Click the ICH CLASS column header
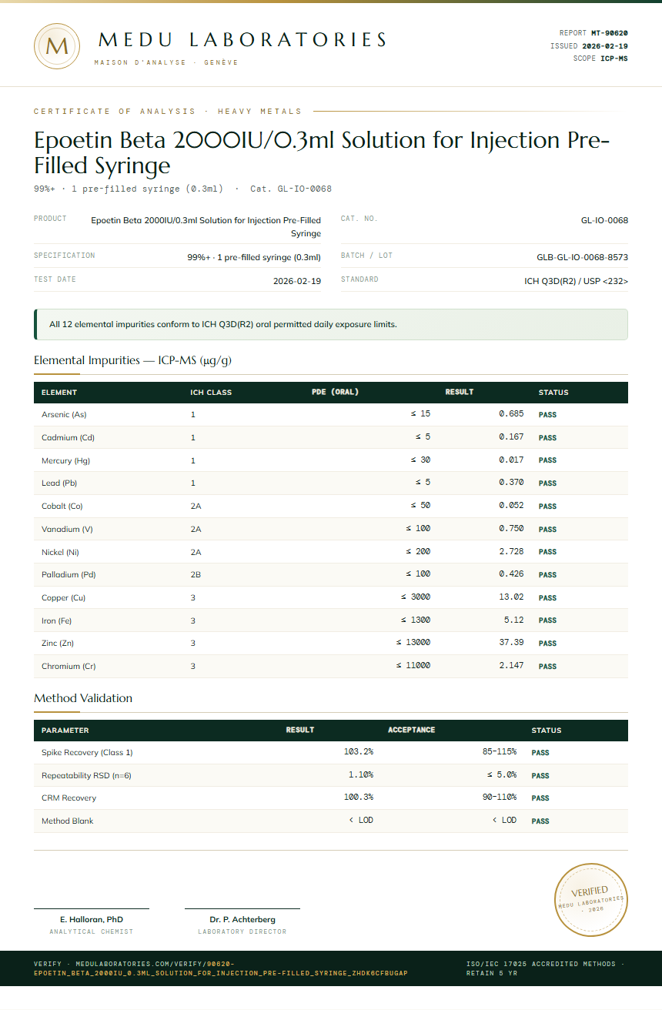The width and height of the screenshot is (662, 1010). click(x=211, y=393)
